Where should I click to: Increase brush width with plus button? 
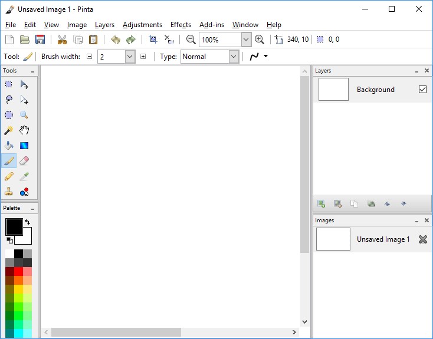click(x=143, y=57)
